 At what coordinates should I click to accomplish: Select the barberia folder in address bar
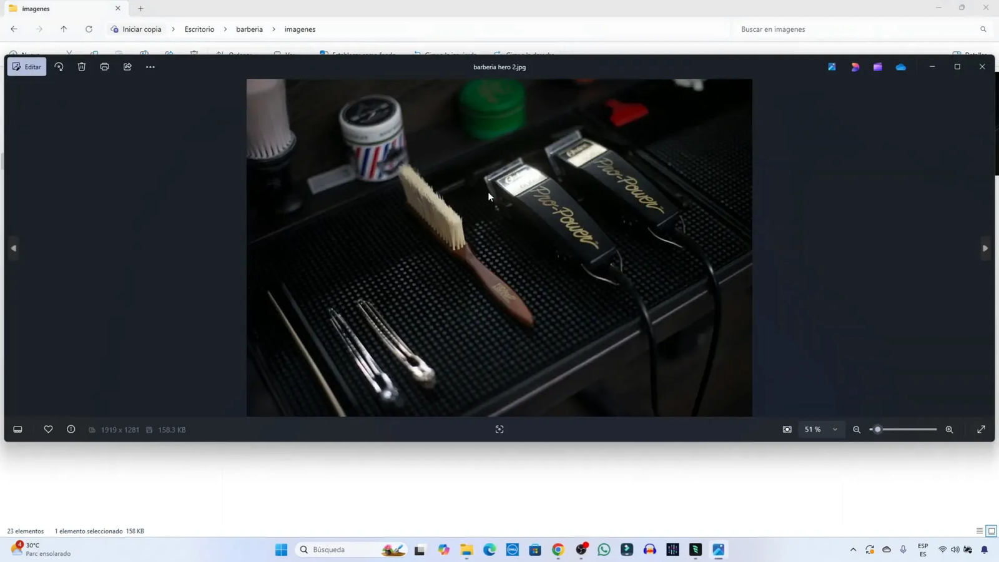pos(249,29)
